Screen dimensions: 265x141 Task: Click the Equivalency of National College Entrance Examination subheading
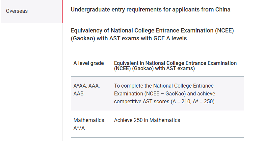[152, 34]
